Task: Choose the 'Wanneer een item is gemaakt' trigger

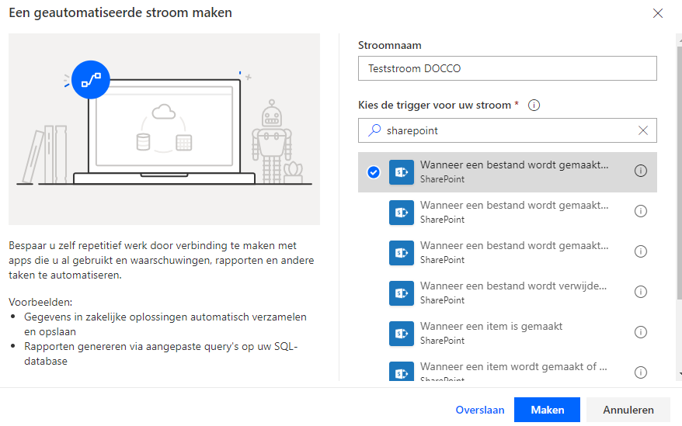Action: (507, 334)
